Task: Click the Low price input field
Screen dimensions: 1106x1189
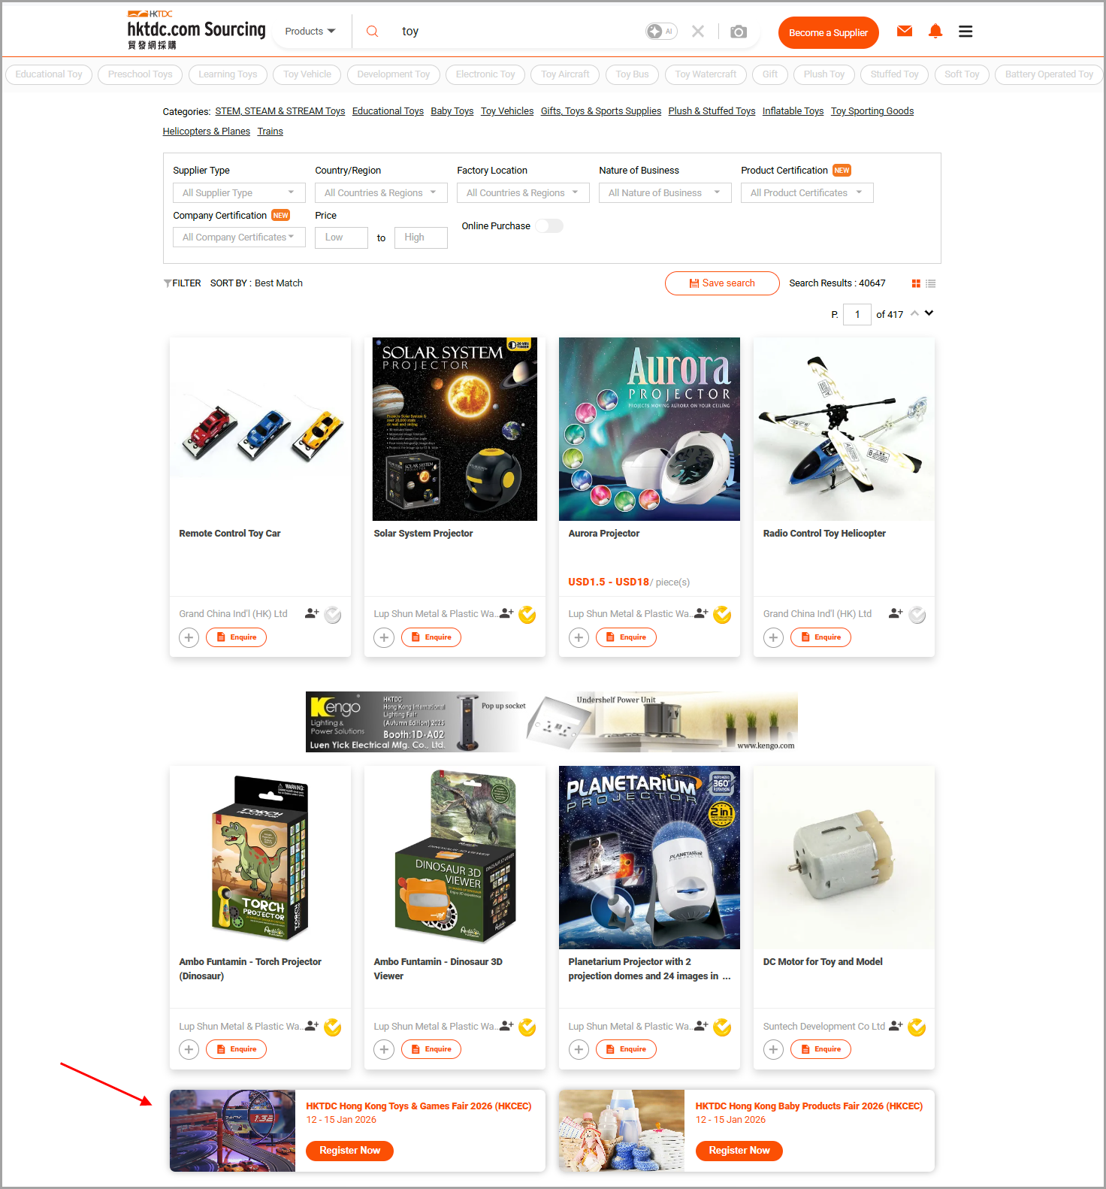Action: [341, 237]
